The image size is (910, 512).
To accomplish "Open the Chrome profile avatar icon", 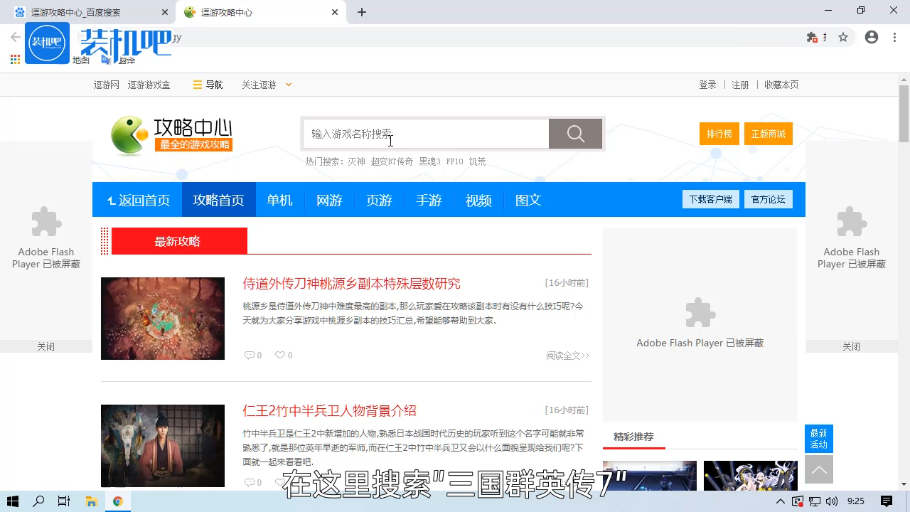I will pos(872,37).
